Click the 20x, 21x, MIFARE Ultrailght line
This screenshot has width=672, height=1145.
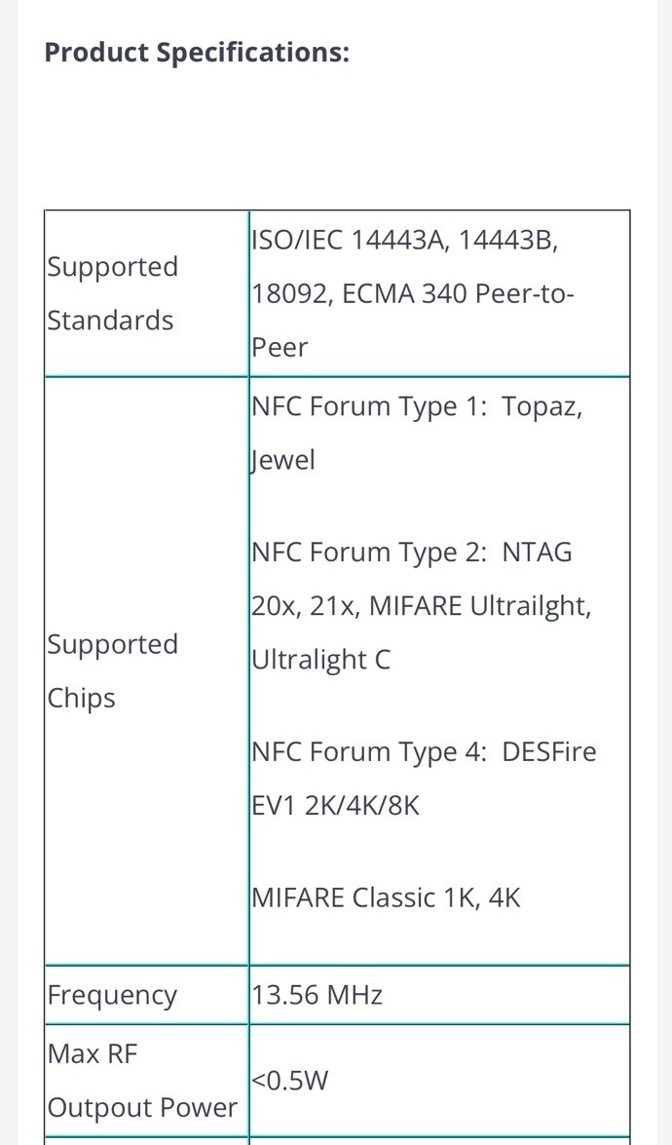pyautogui.click(x=421, y=605)
